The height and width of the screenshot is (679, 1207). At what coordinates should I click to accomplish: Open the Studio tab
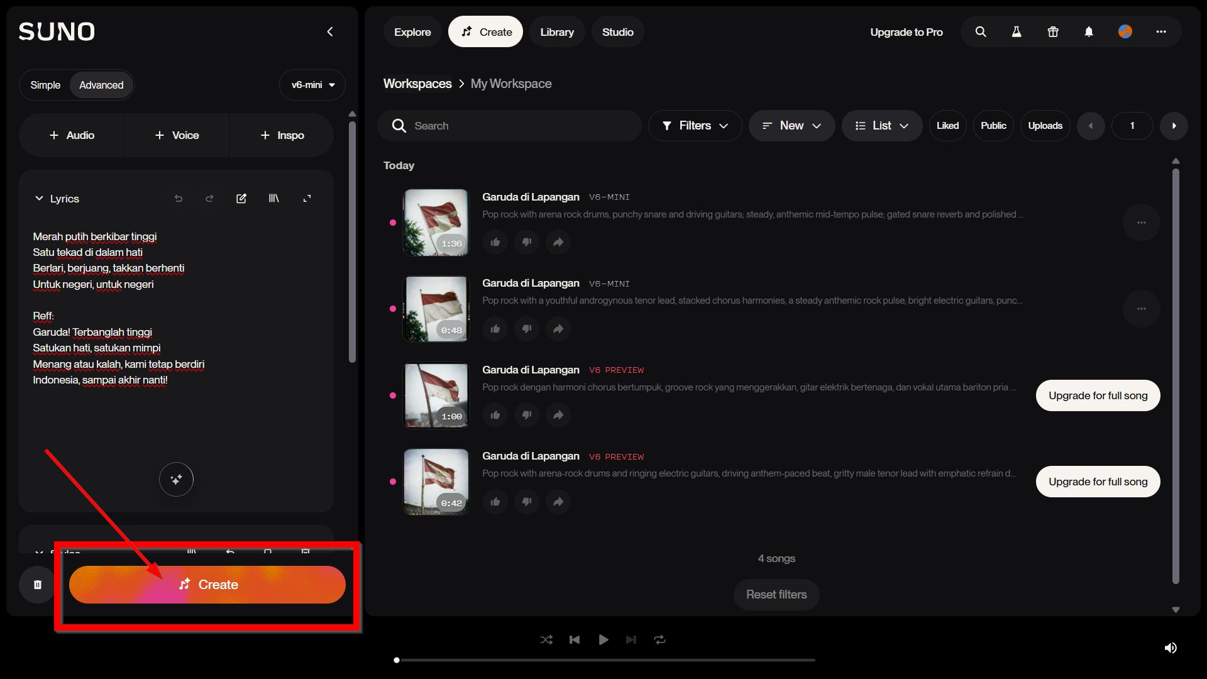click(618, 32)
